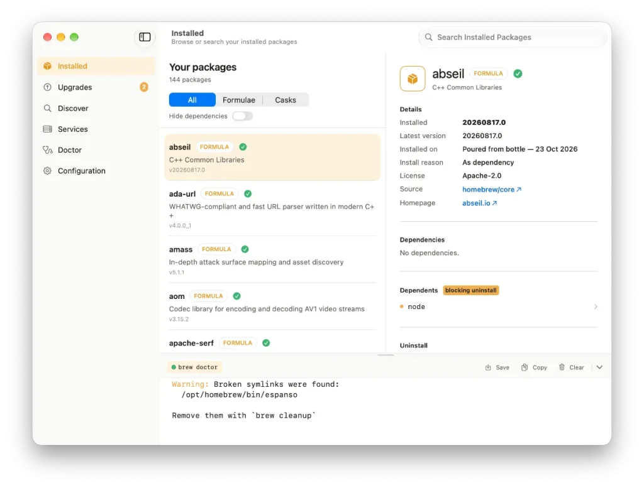Go to the Discover section
Viewport: 644px width, 488px height.
[x=96, y=108]
